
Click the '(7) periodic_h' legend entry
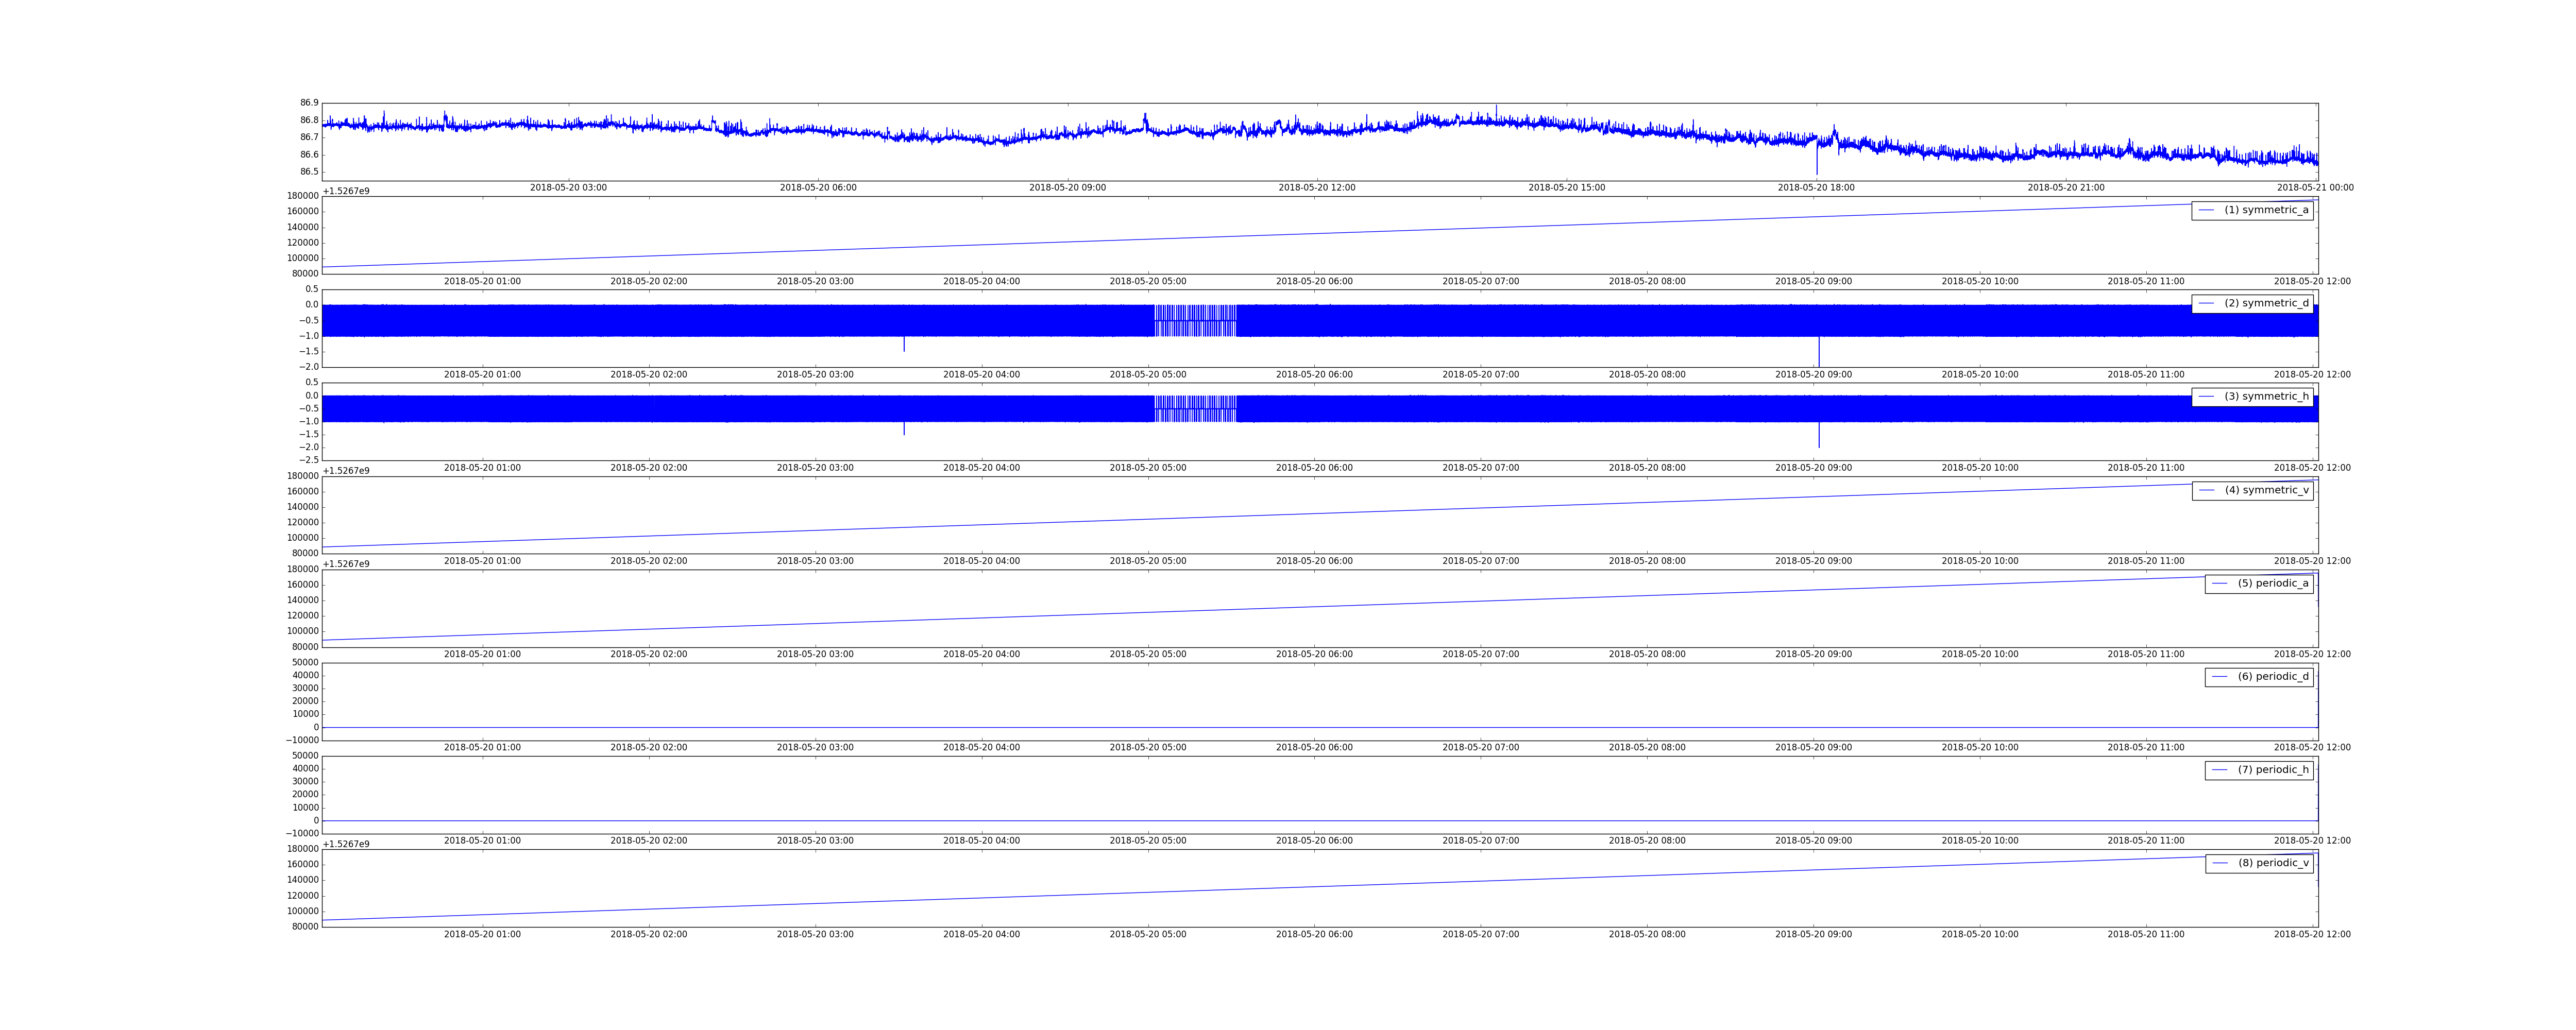2259,770
